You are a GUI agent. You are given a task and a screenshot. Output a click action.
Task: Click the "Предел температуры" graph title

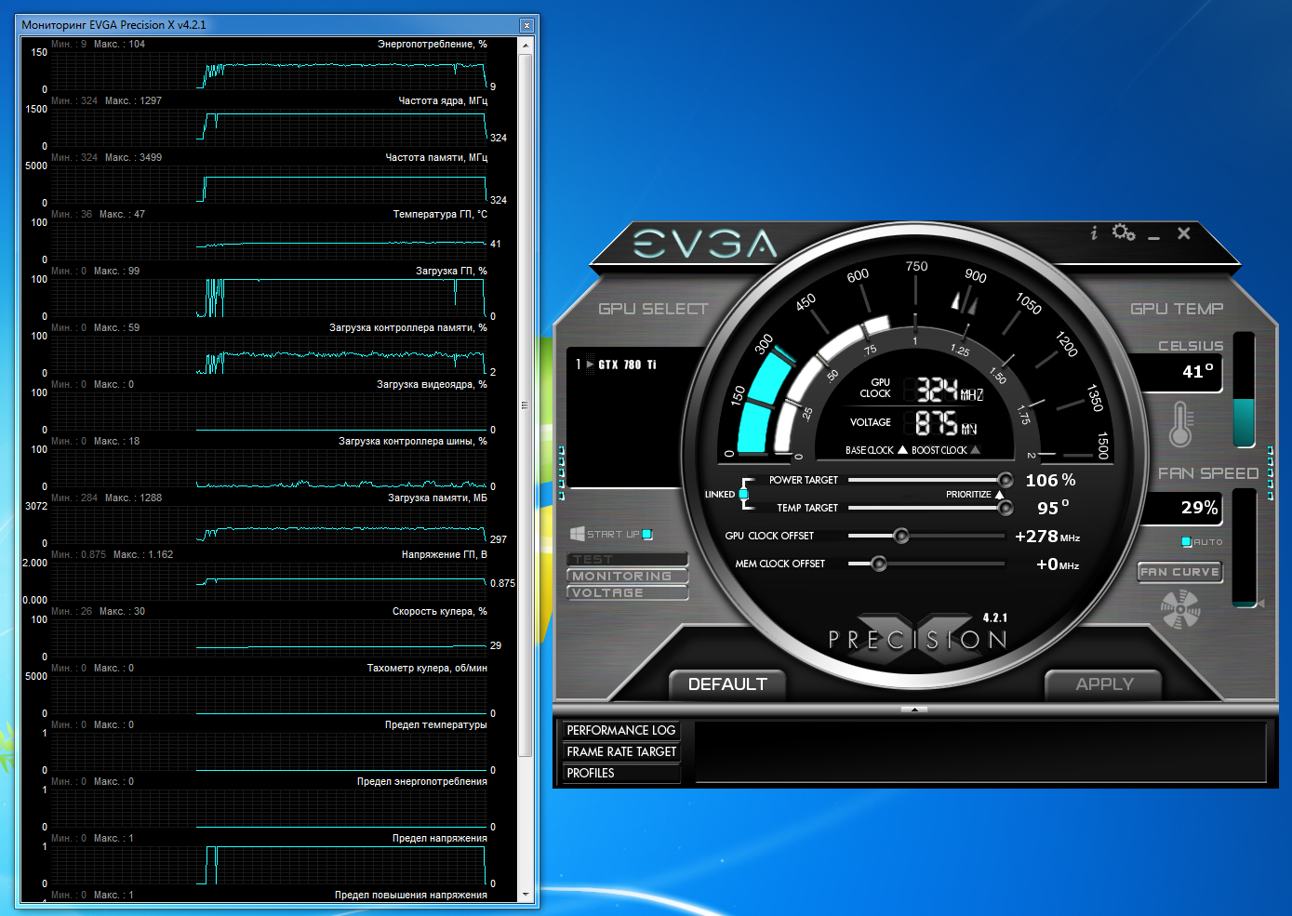click(x=436, y=725)
